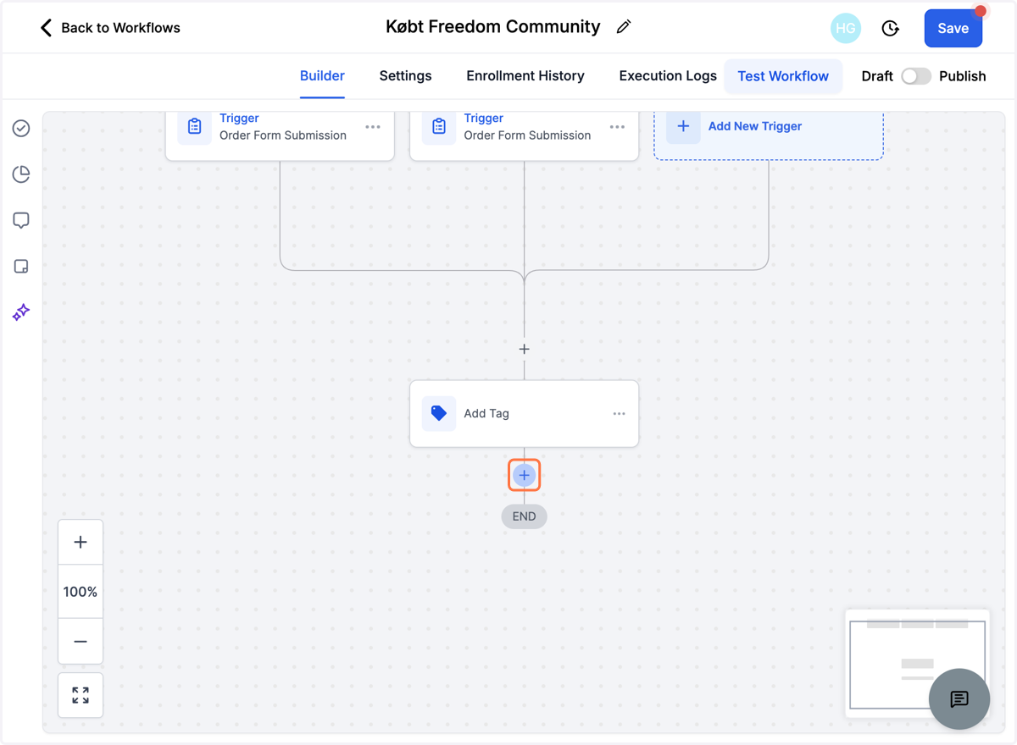
Task: Switch to the Builder tab
Action: (x=322, y=76)
